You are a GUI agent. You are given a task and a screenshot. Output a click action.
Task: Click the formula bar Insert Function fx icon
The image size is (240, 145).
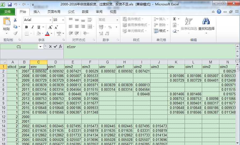point(60,46)
